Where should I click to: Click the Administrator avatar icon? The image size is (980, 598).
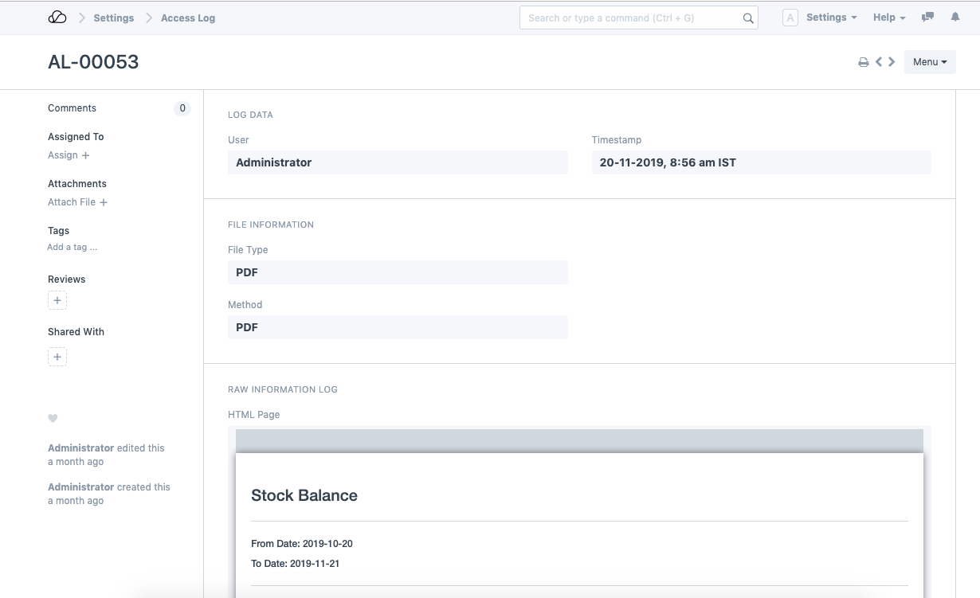pos(790,18)
